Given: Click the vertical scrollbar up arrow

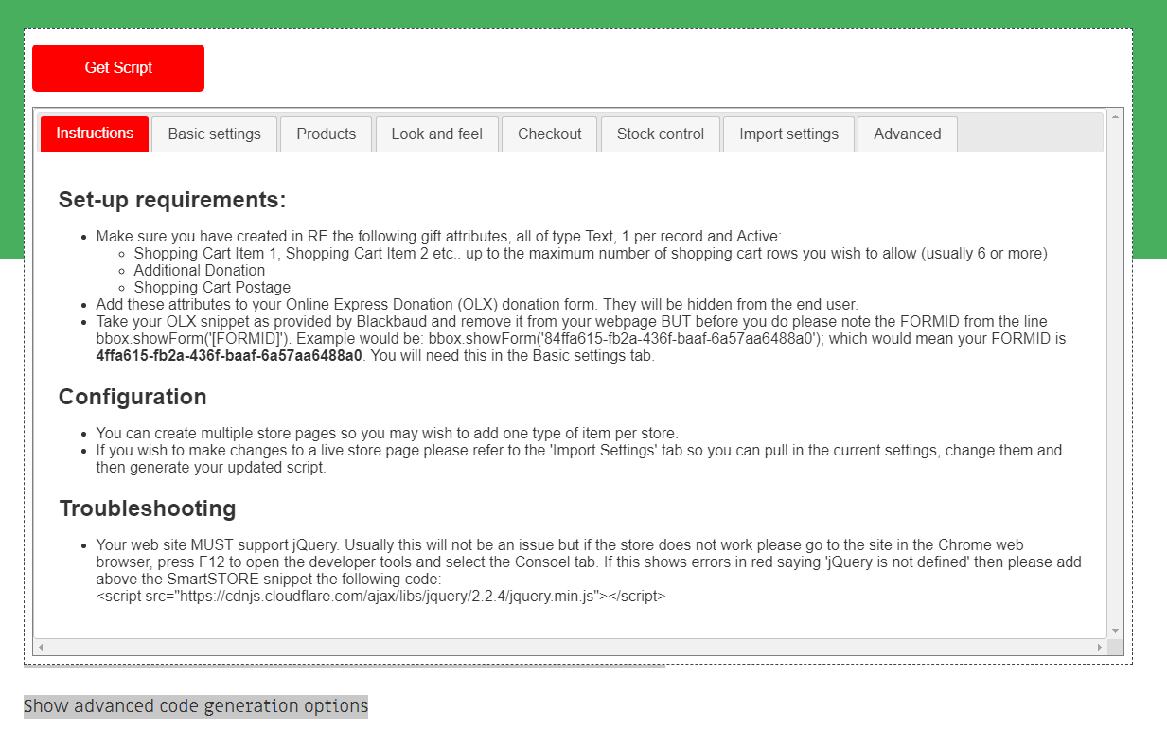Looking at the screenshot, I should pos(1115,116).
